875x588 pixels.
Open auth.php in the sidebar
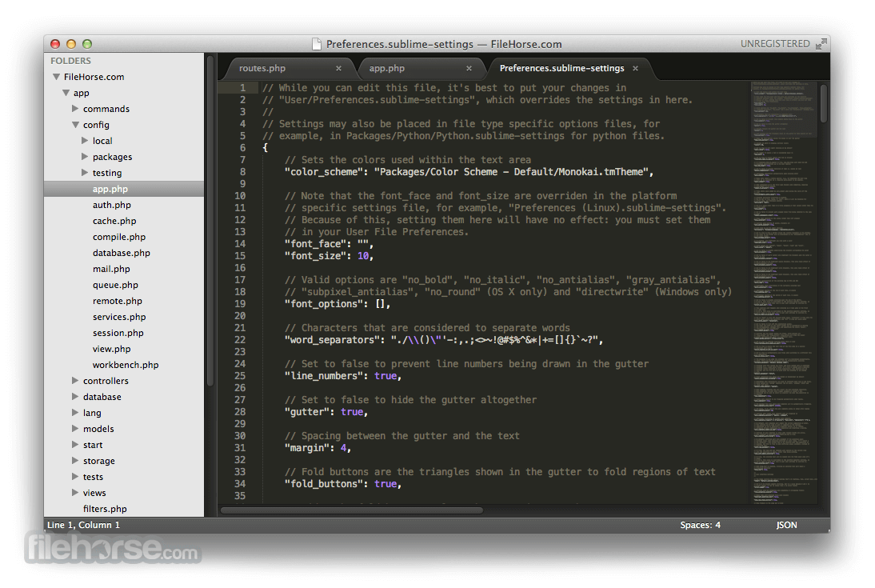click(x=112, y=205)
